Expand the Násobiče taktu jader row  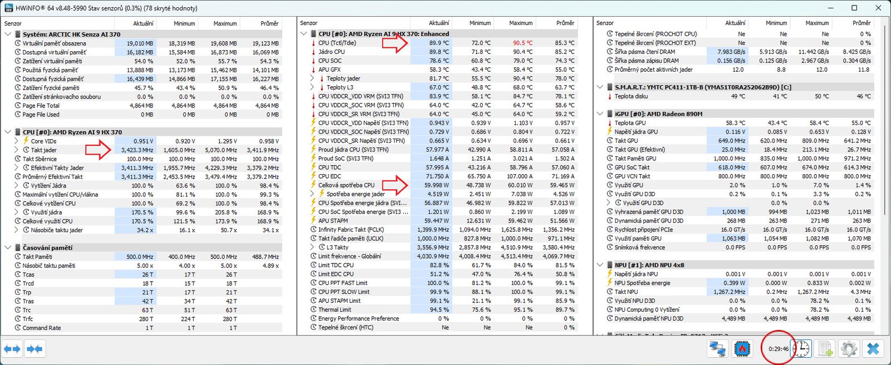pos(16,230)
